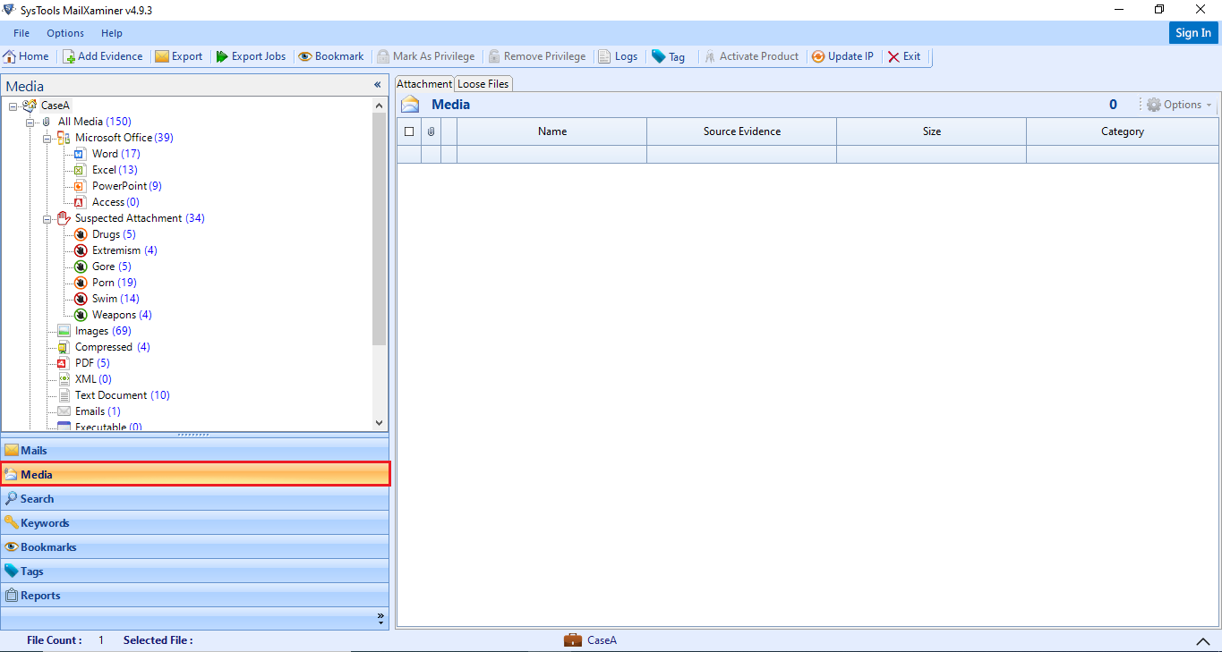1222x652 pixels.
Task: Click the Media envelope icon in list header
Action: click(x=410, y=105)
